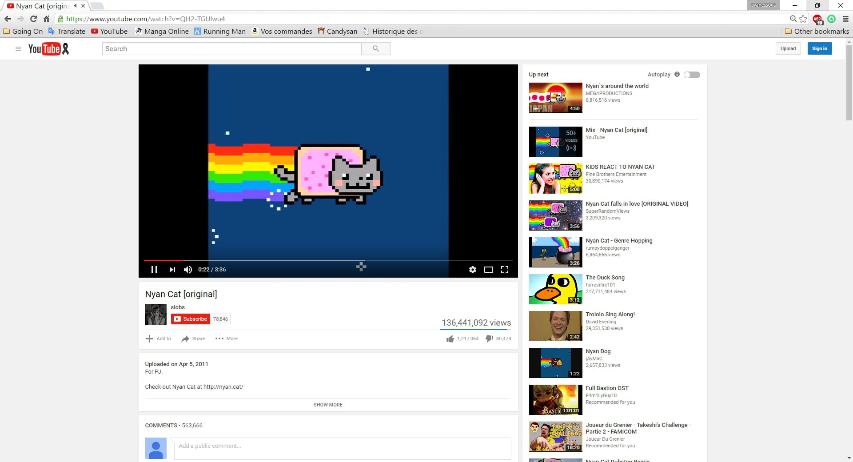Viewport: 853px width, 462px height.
Task: Open Chrome main menu
Action: click(845, 19)
